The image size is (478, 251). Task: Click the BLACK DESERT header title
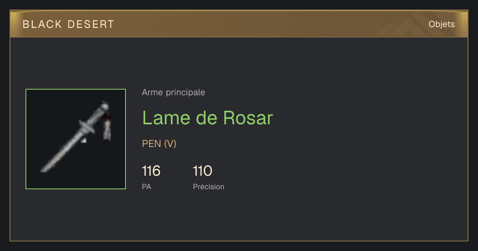coord(69,24)
